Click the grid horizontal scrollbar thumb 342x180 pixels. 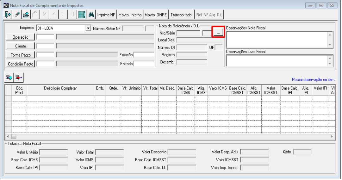(x=14, y=137)
